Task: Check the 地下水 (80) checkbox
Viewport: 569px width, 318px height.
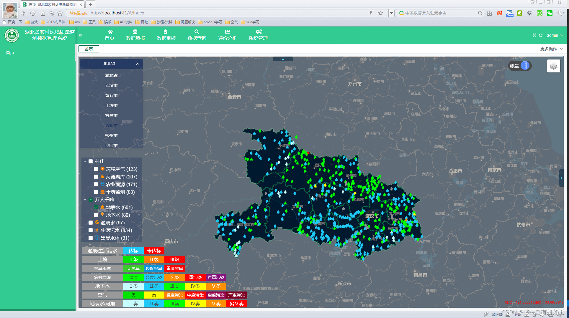Action: pos(96,215)
